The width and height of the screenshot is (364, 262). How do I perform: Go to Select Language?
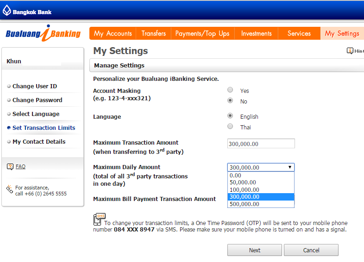pos(36,114)
